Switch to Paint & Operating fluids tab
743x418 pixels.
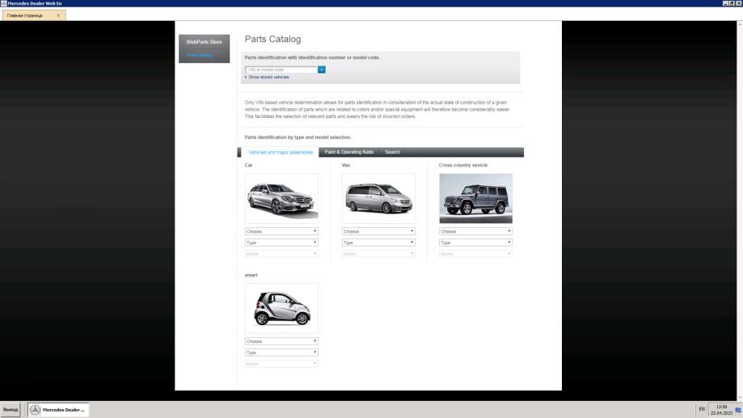point(348,152)
